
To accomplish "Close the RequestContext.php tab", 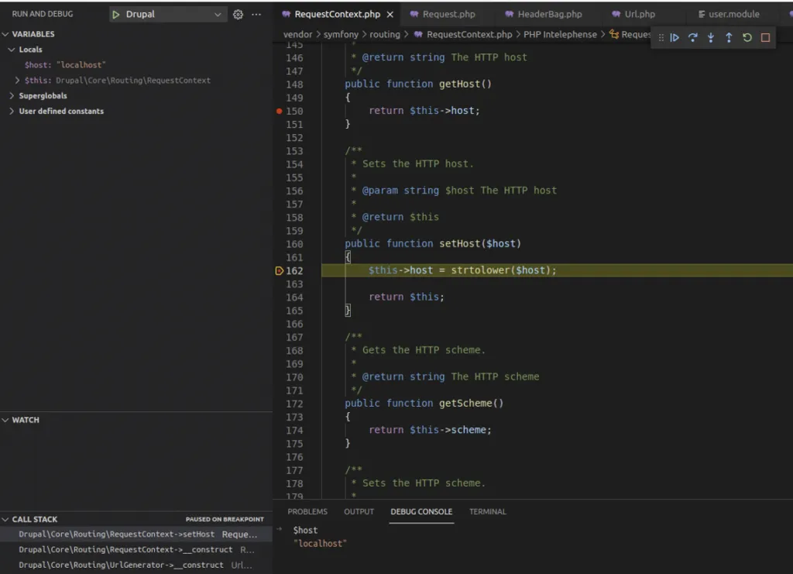I will tap(390, 15).
